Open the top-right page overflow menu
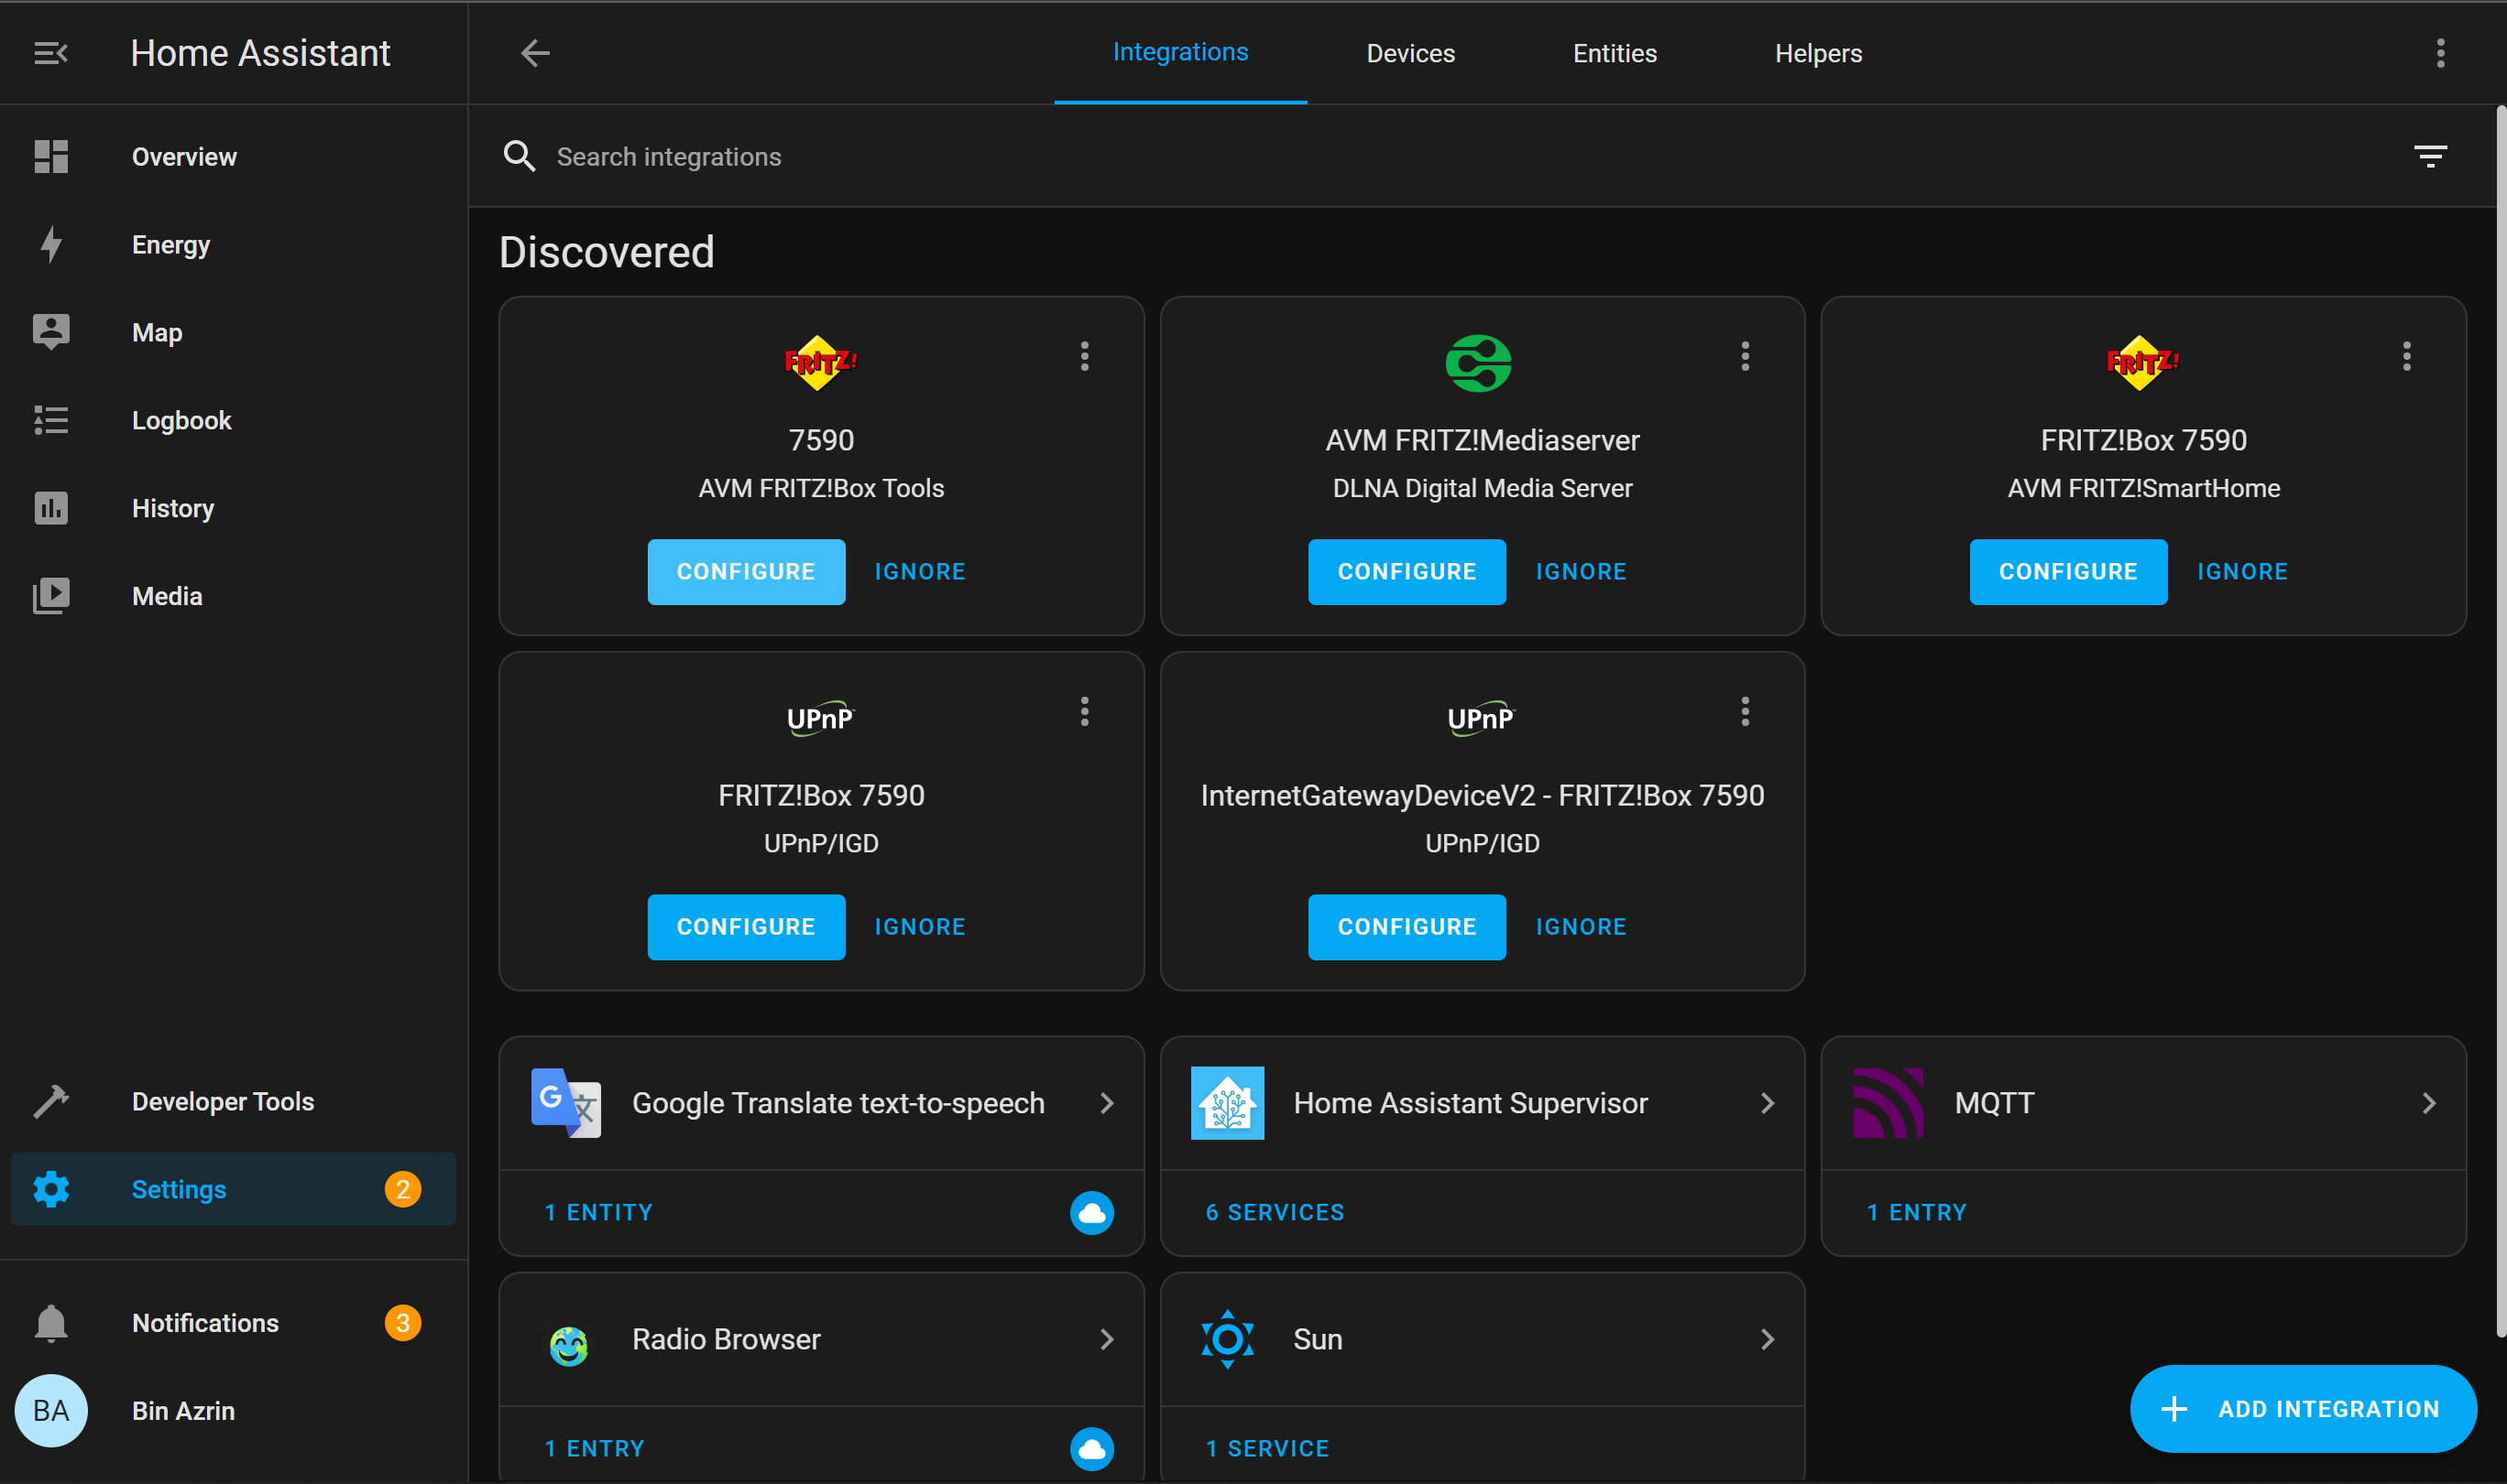 coord(2440,53)
